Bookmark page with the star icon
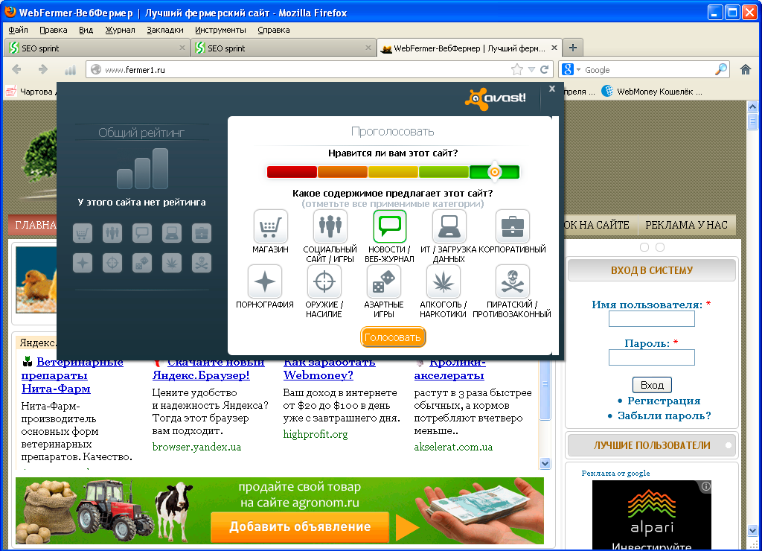This screenshot has width=762, height=551. coord(517,69)
